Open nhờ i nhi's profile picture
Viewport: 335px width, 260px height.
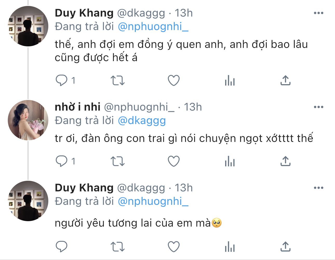pos(28,120)
